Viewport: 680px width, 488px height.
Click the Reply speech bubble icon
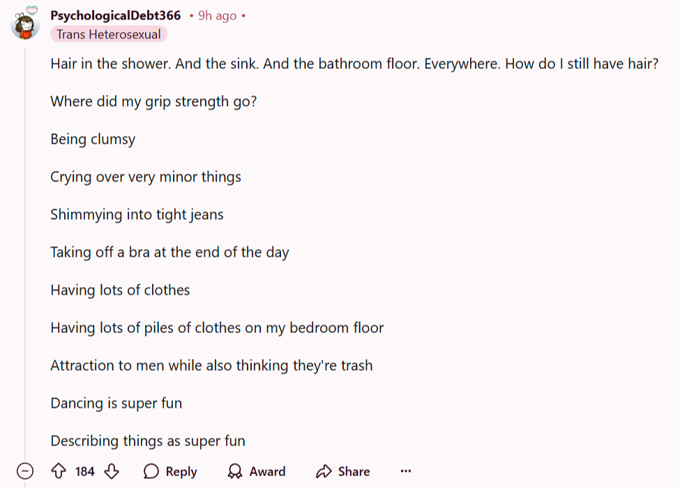point(151,471)
